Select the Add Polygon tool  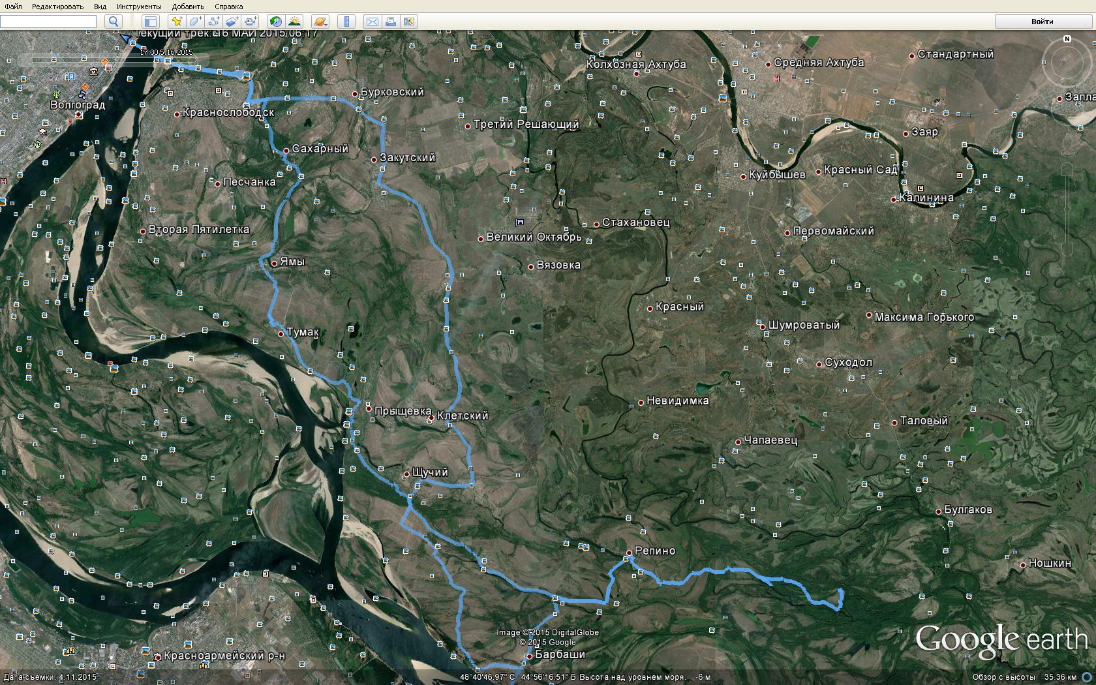(x=196, y=22)
